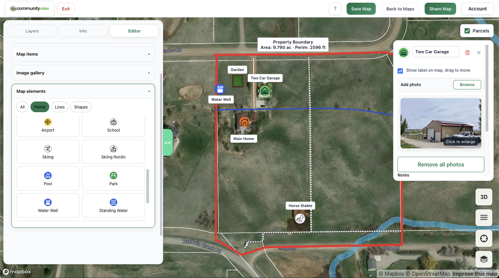Switch to the Info tab
The width and height of the screenshot is (499, 278).
pyautogui.click(x=83, y=31)
